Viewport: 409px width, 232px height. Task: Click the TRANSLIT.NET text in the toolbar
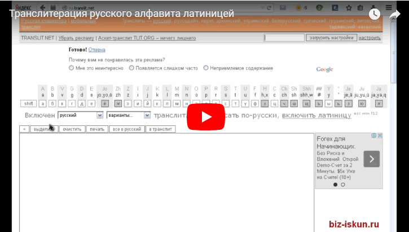point(37,38)
